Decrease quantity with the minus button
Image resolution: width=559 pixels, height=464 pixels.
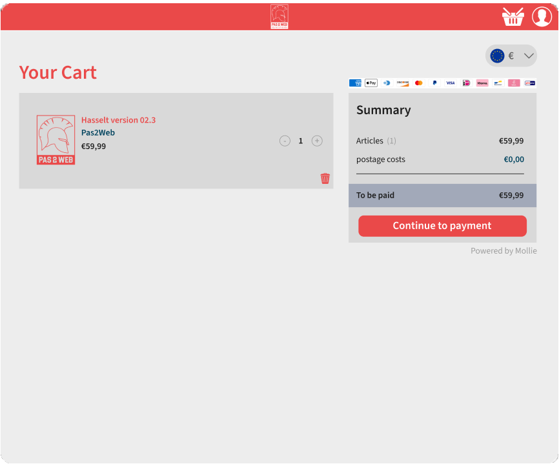(x=285, y=141)
